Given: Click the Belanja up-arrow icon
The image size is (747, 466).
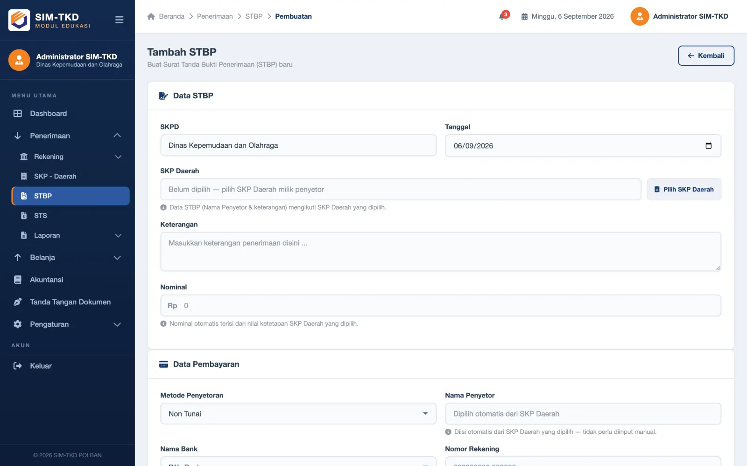Looking at the screenshot, I should pos(18,257).
